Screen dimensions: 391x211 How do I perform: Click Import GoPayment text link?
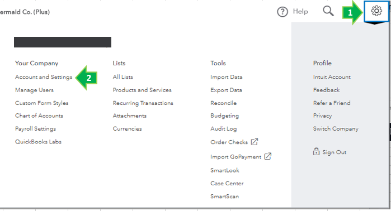(x=236, y=157)
